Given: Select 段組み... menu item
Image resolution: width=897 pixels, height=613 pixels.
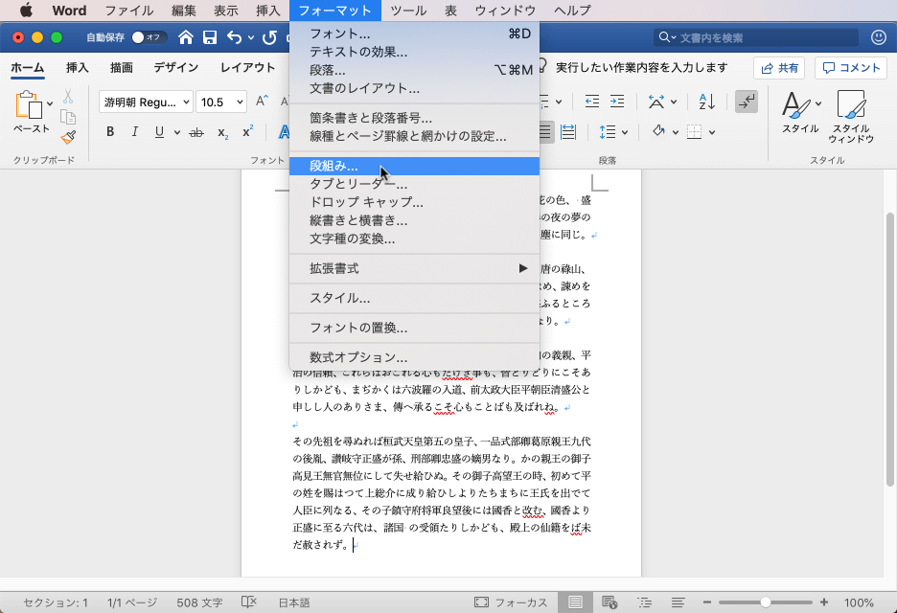Looking at the screenshot, I should click(415, 167).
